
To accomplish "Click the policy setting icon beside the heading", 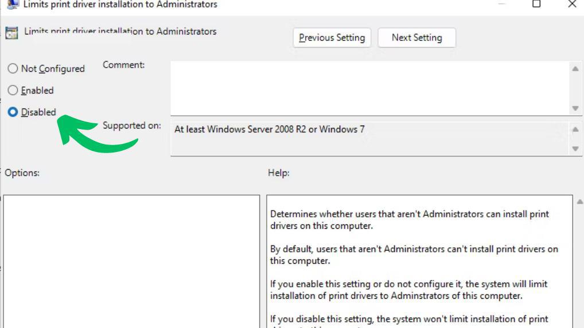I will 11,33.
